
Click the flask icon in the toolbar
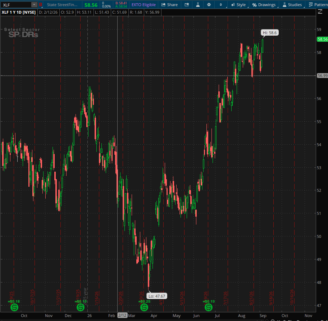[198, 5]
